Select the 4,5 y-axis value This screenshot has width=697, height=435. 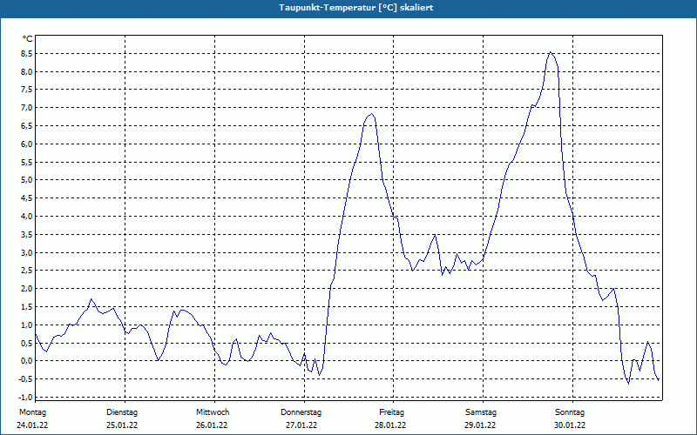(x=26, y=198)
